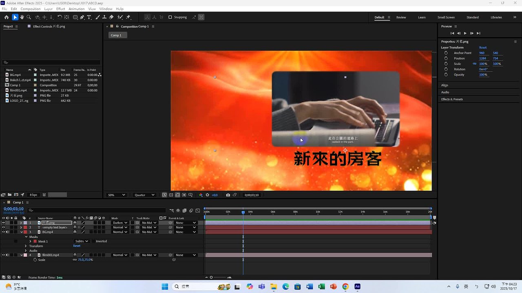
Task: Open the Darken blending mode dropdown
Action: [x=119, y=223]
